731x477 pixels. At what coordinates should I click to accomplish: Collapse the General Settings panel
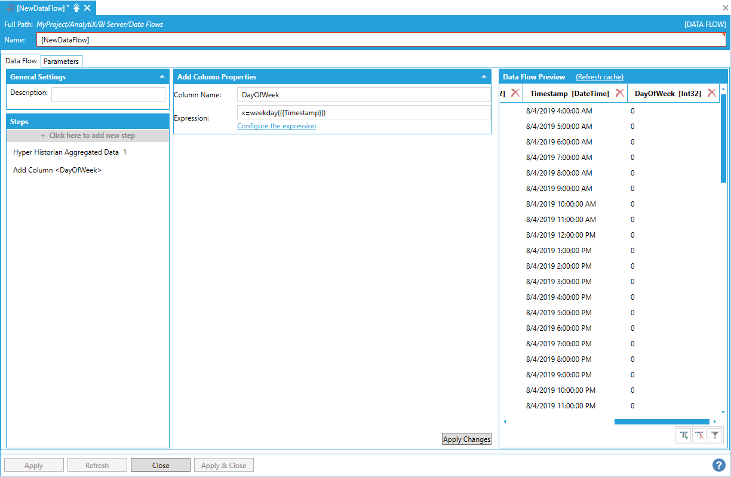pyautogui.click(x=162, y=77)
